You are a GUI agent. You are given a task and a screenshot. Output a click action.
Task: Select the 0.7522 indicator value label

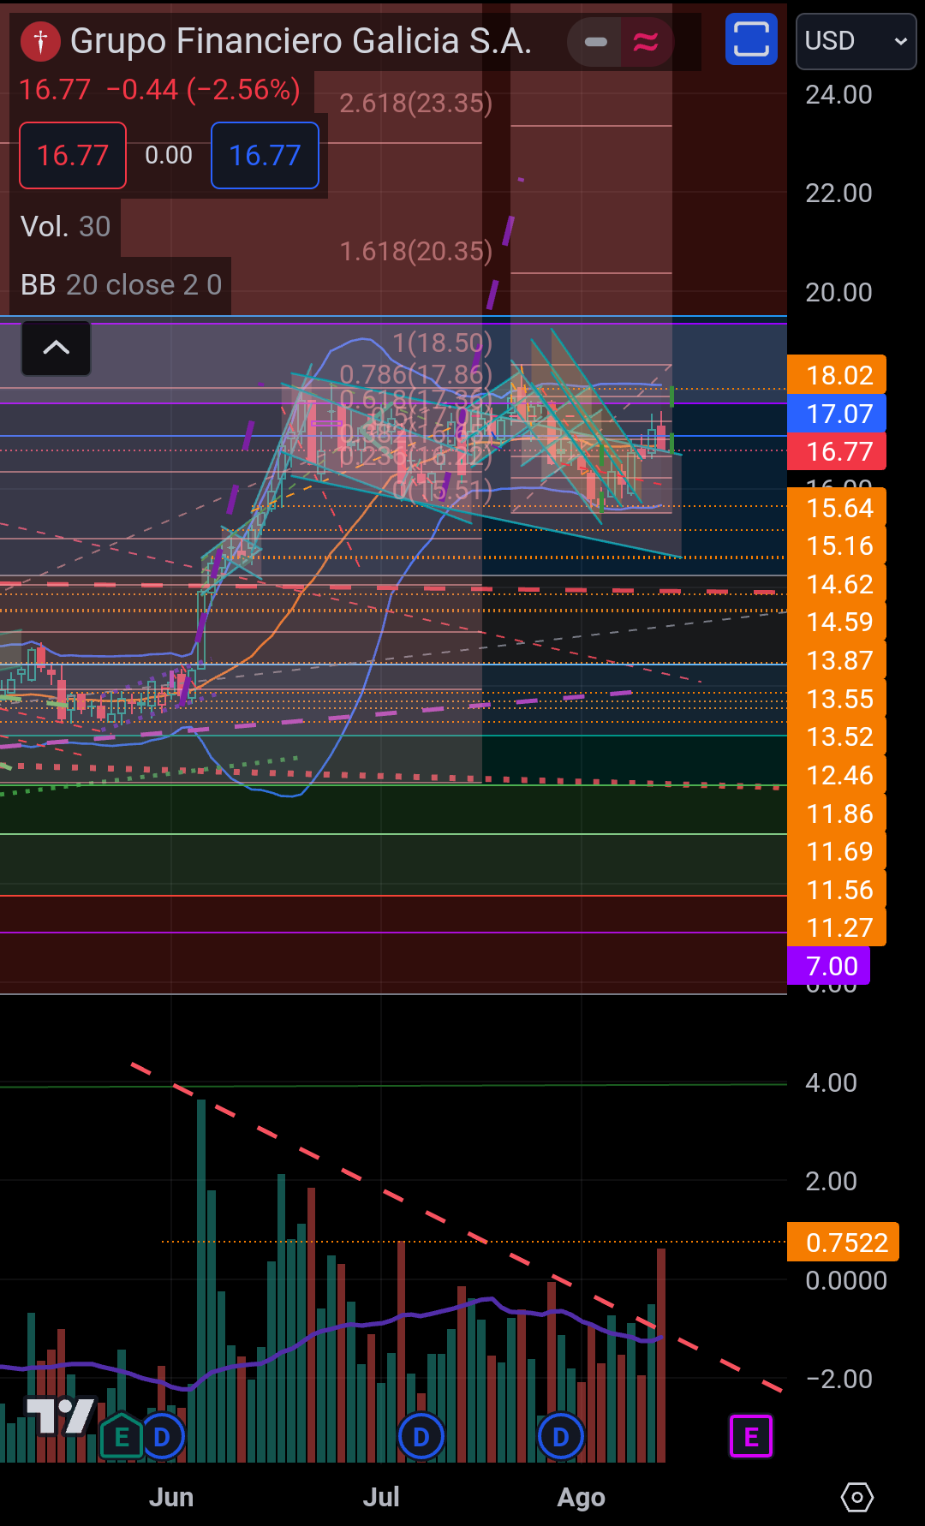pos(843,1243)
